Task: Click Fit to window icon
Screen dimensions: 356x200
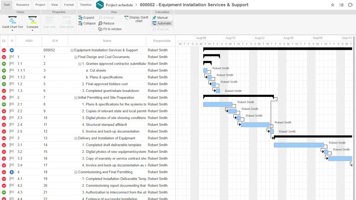Action: [x=101, y=29]
